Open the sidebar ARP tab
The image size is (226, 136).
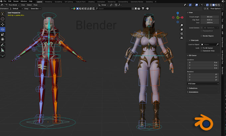222,33
